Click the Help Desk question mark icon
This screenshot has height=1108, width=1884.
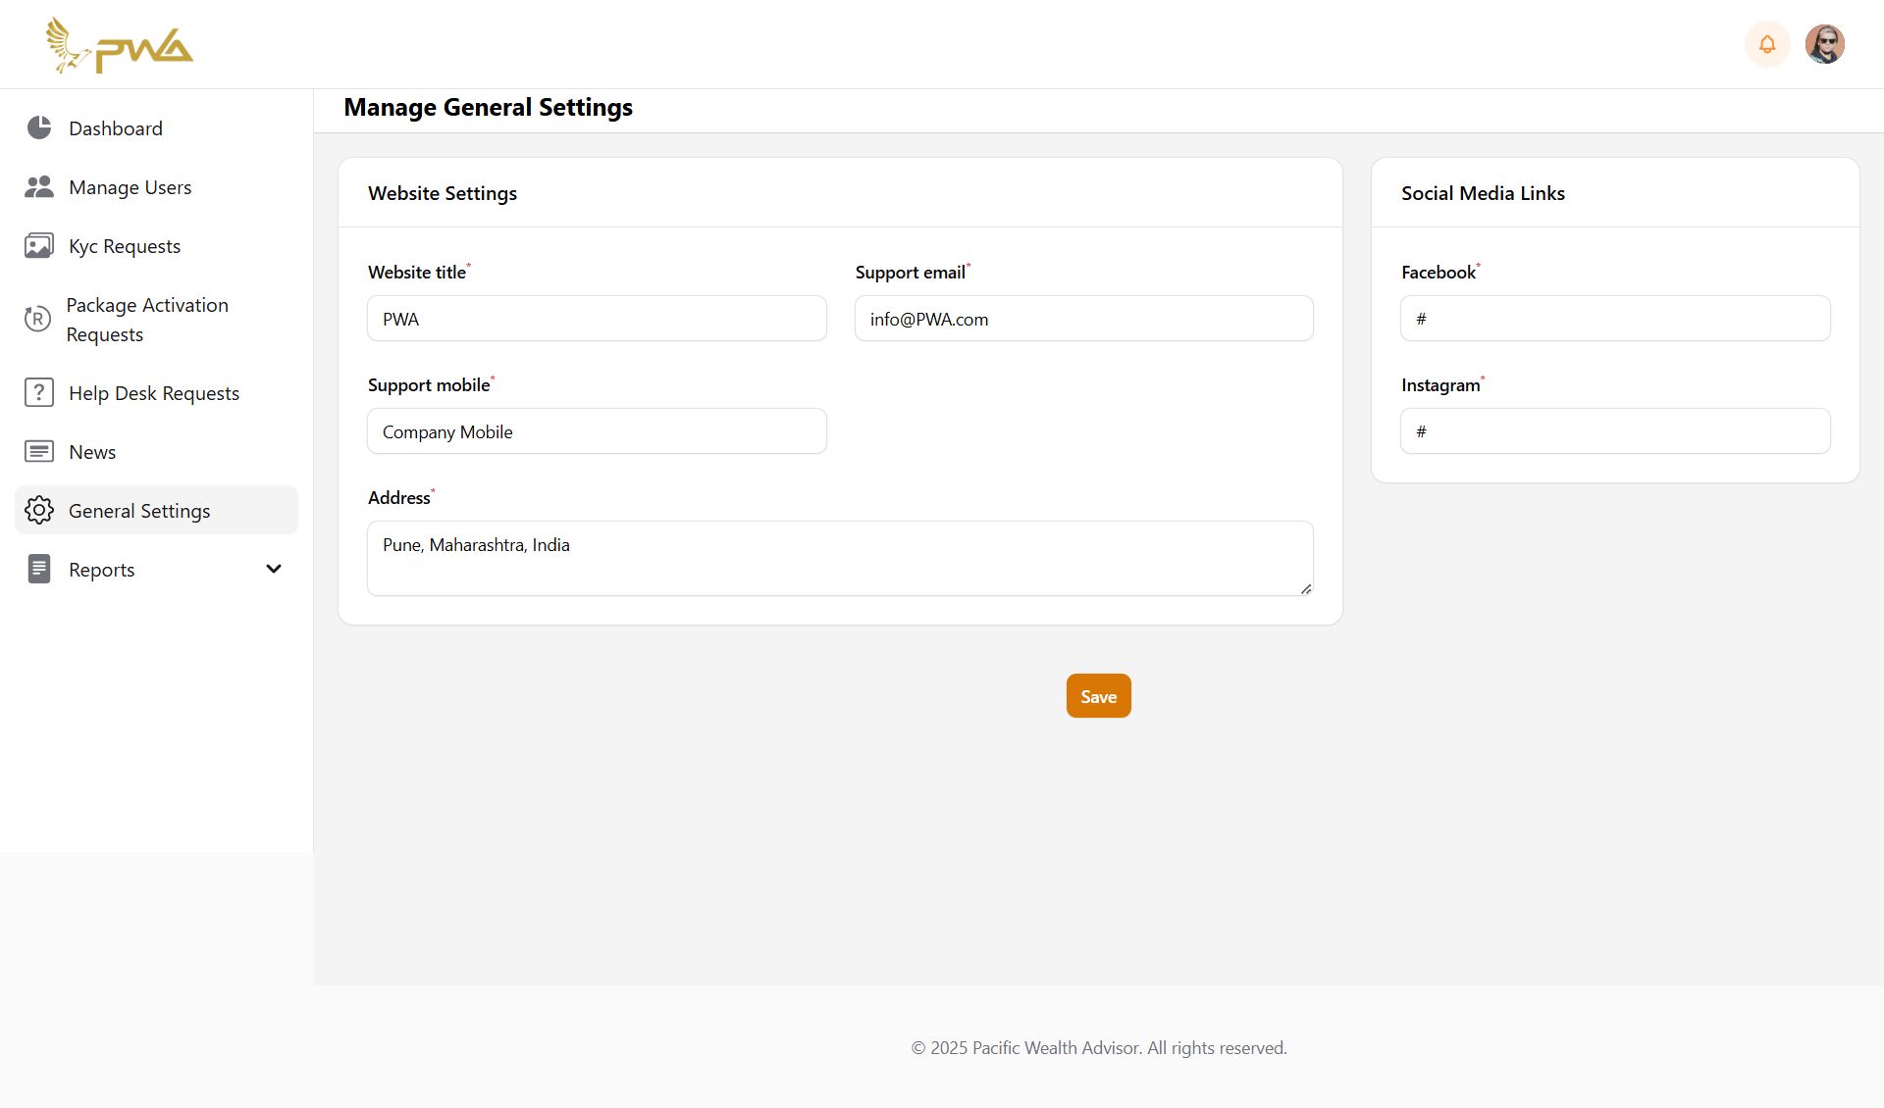(x=39, y=392)
